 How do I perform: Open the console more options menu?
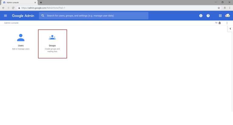click(x=227, y=23)
